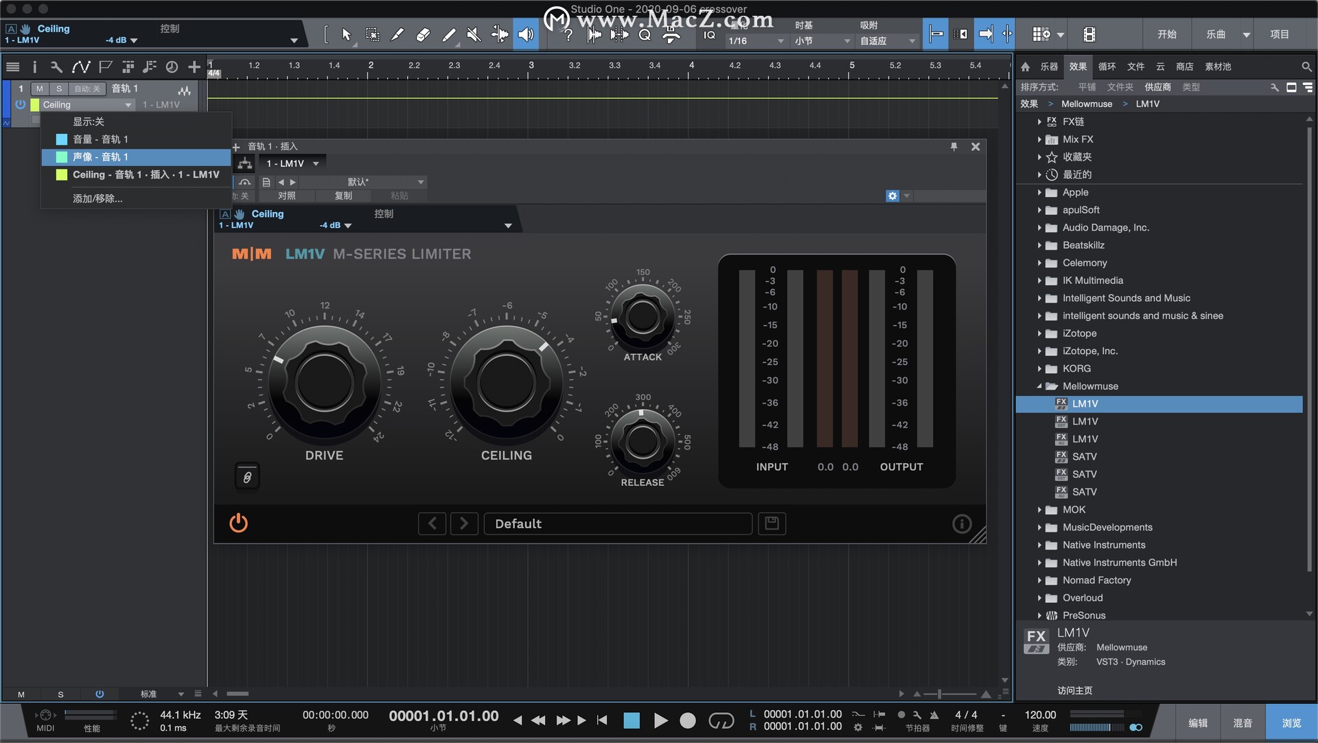The image size is (1318, 743).
Task: Switch to the 乐器 browser tab
Action: pyautogui.click(x=1049, y=67)
